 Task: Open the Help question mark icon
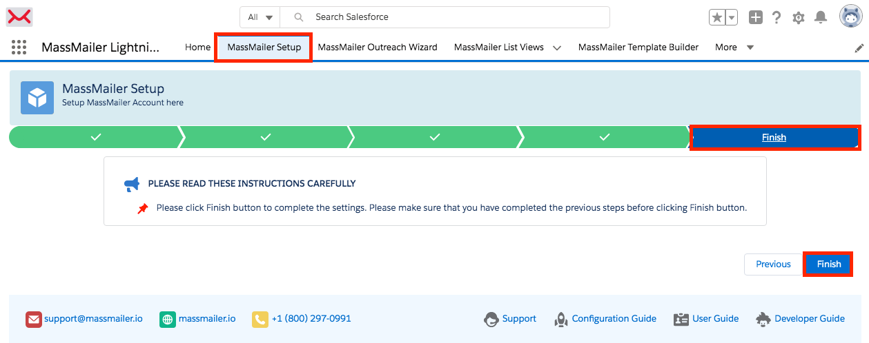[x=777, y=18]
